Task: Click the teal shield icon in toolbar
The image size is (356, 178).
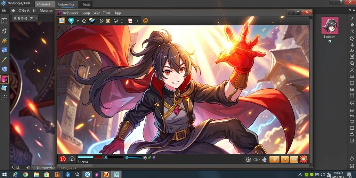Action: pyautogui.click(x=71, y=21)
